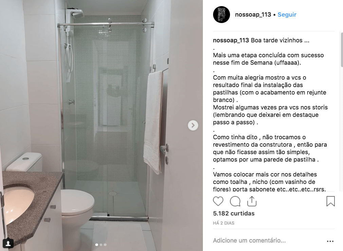The image size is (343, 251).
Task: Advance to next photo with chevron arrow
Action: point(193,125)
